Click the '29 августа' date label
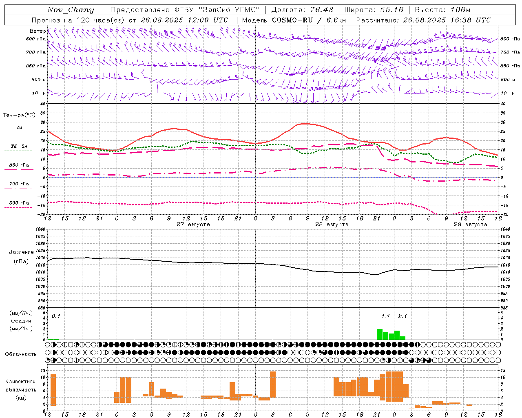Viewport: 522px width, 418px height. (471, 225)
